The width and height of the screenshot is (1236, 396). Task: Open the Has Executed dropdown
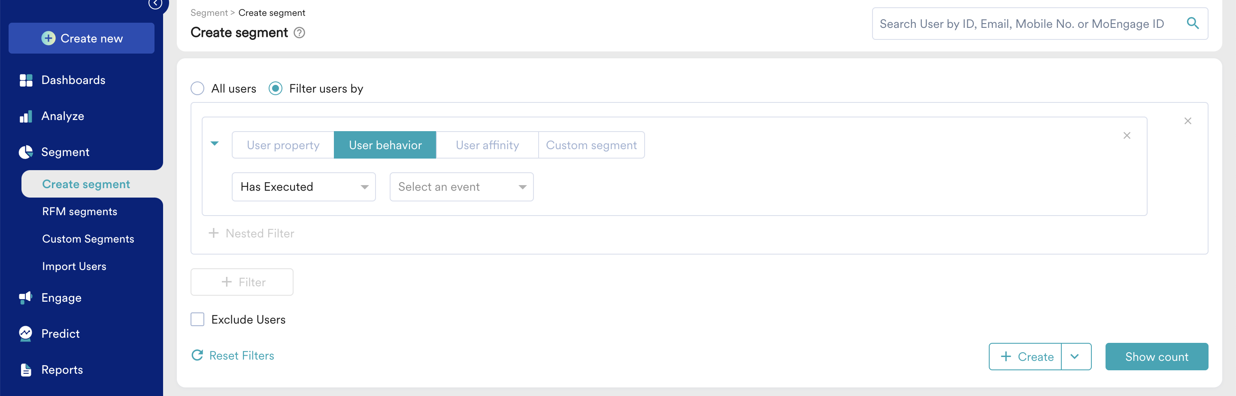[x=303, y=186]
